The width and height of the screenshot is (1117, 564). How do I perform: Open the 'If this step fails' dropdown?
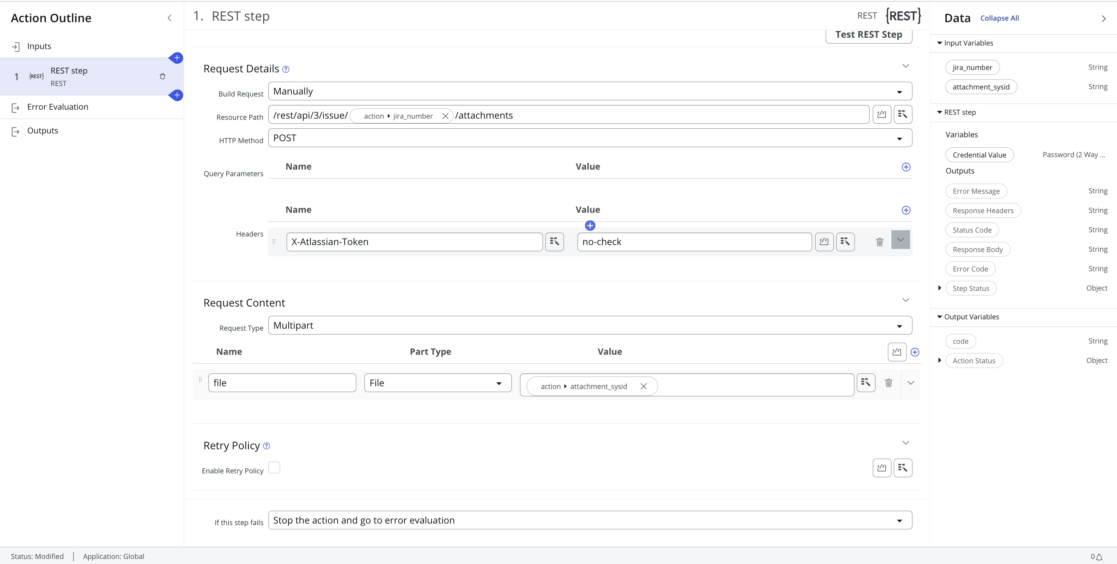point(590,520)
